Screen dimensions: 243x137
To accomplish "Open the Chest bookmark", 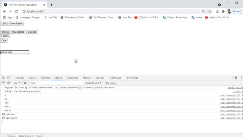I will click(197, 18).
